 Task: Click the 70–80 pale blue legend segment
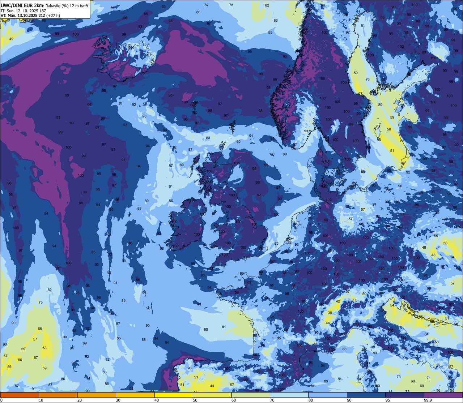pyautogui.click(x=289, y=395)
